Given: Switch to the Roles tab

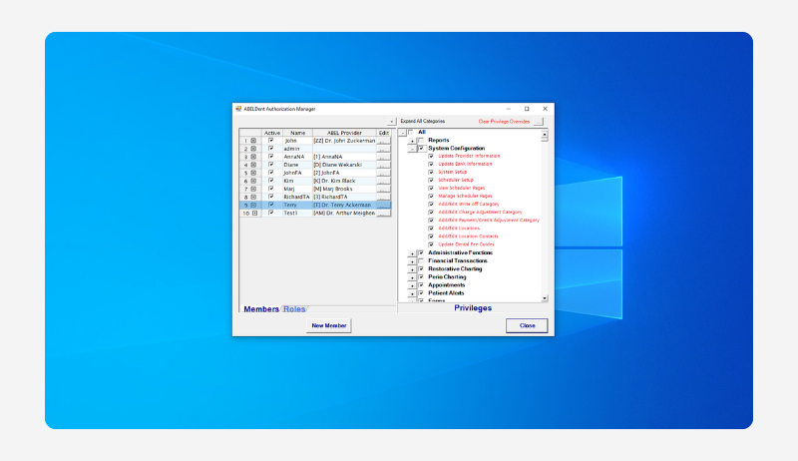Looking at the screenshot, I should [x=294, y=309].
